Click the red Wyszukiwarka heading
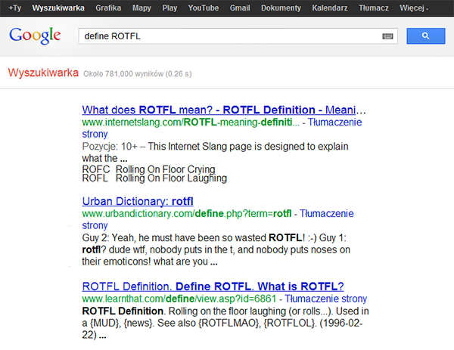 (43, 73)
